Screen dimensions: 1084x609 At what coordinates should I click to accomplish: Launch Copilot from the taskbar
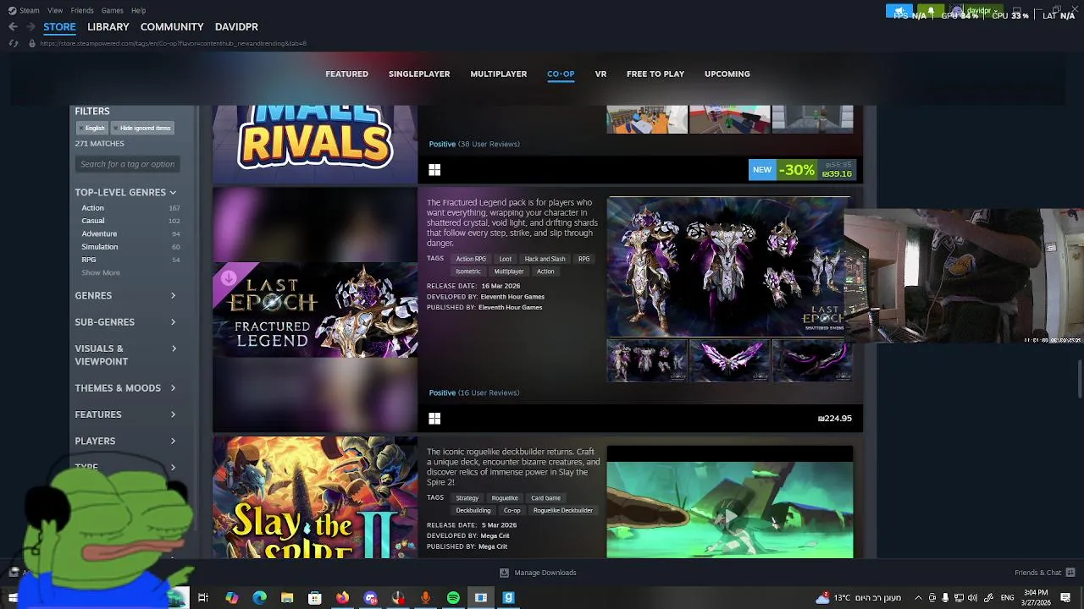(x=231, y=598)
